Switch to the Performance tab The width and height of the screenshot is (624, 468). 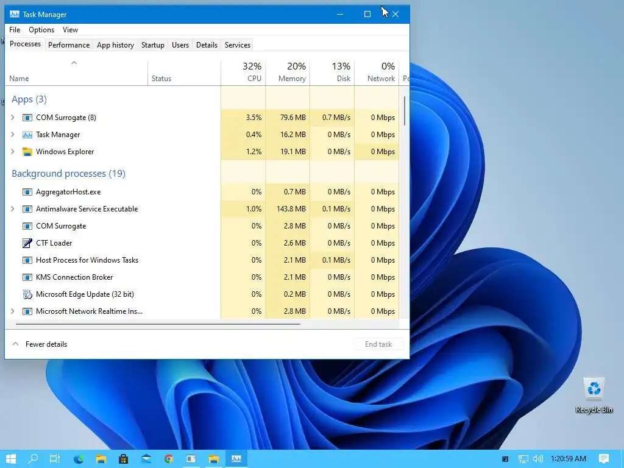coord(69,45)
